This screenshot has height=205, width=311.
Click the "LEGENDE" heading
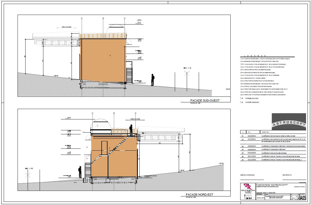coord(255,56)
